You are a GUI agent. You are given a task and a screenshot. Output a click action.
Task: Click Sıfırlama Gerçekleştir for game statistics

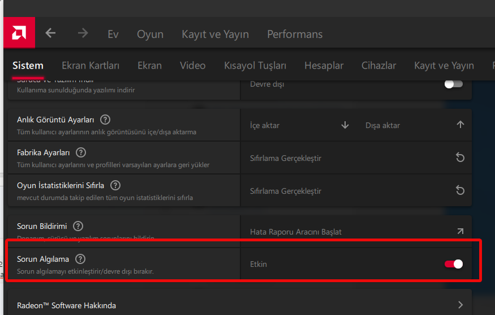[286, 191]
